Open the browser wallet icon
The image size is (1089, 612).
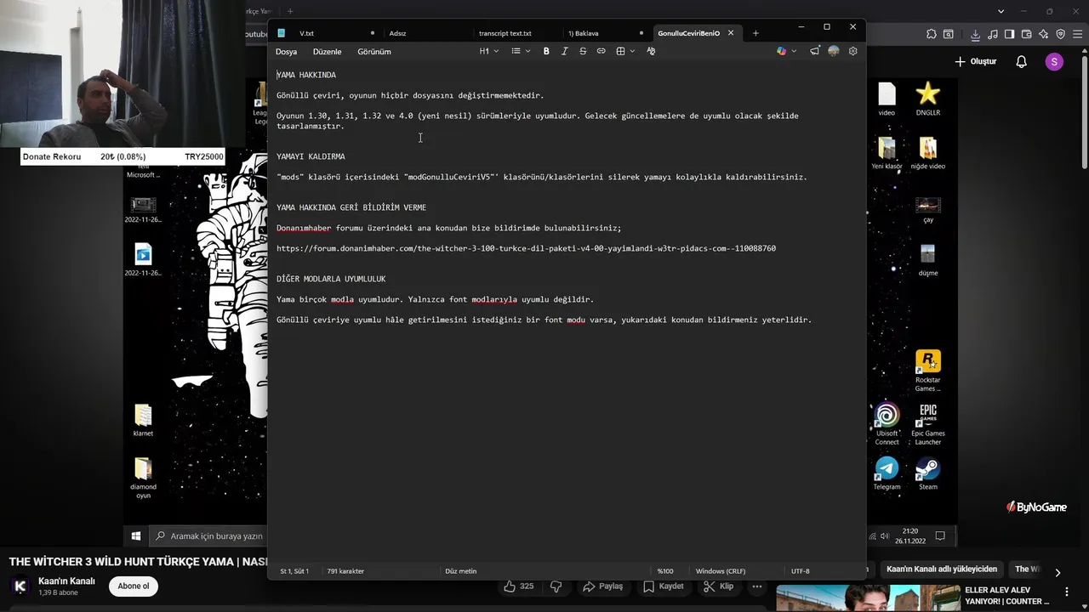(x=1026, y=34)
